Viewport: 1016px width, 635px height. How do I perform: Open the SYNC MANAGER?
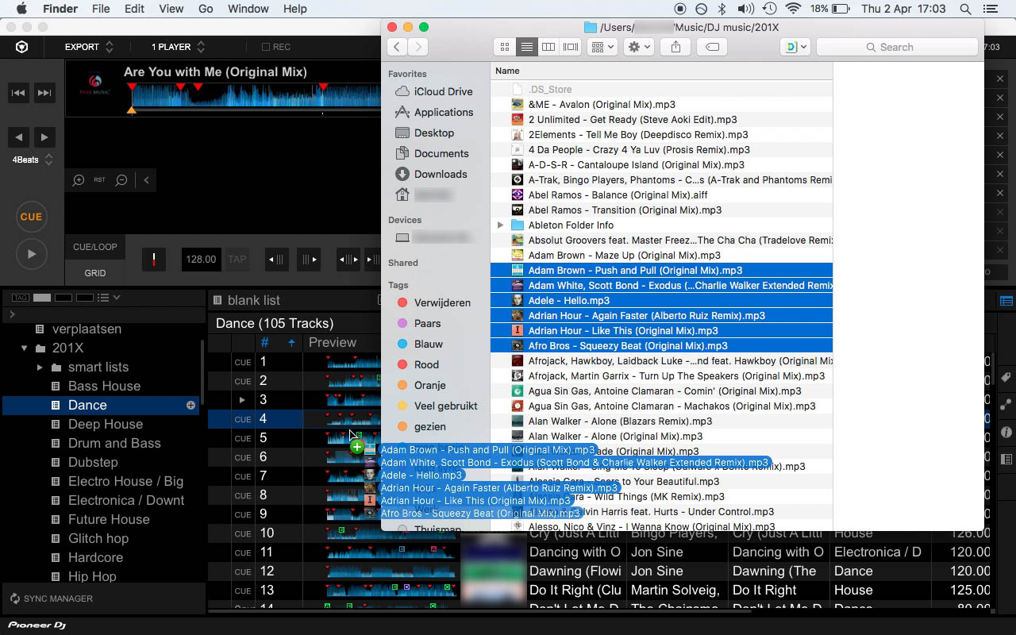[52, 598]
